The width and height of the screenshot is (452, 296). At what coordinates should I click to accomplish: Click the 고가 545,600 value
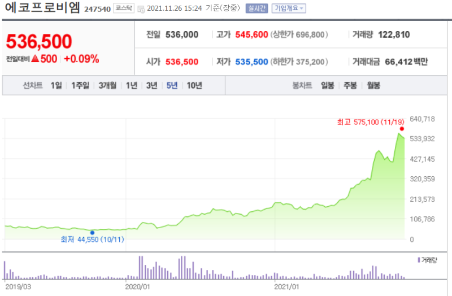[x=251, y=34]
